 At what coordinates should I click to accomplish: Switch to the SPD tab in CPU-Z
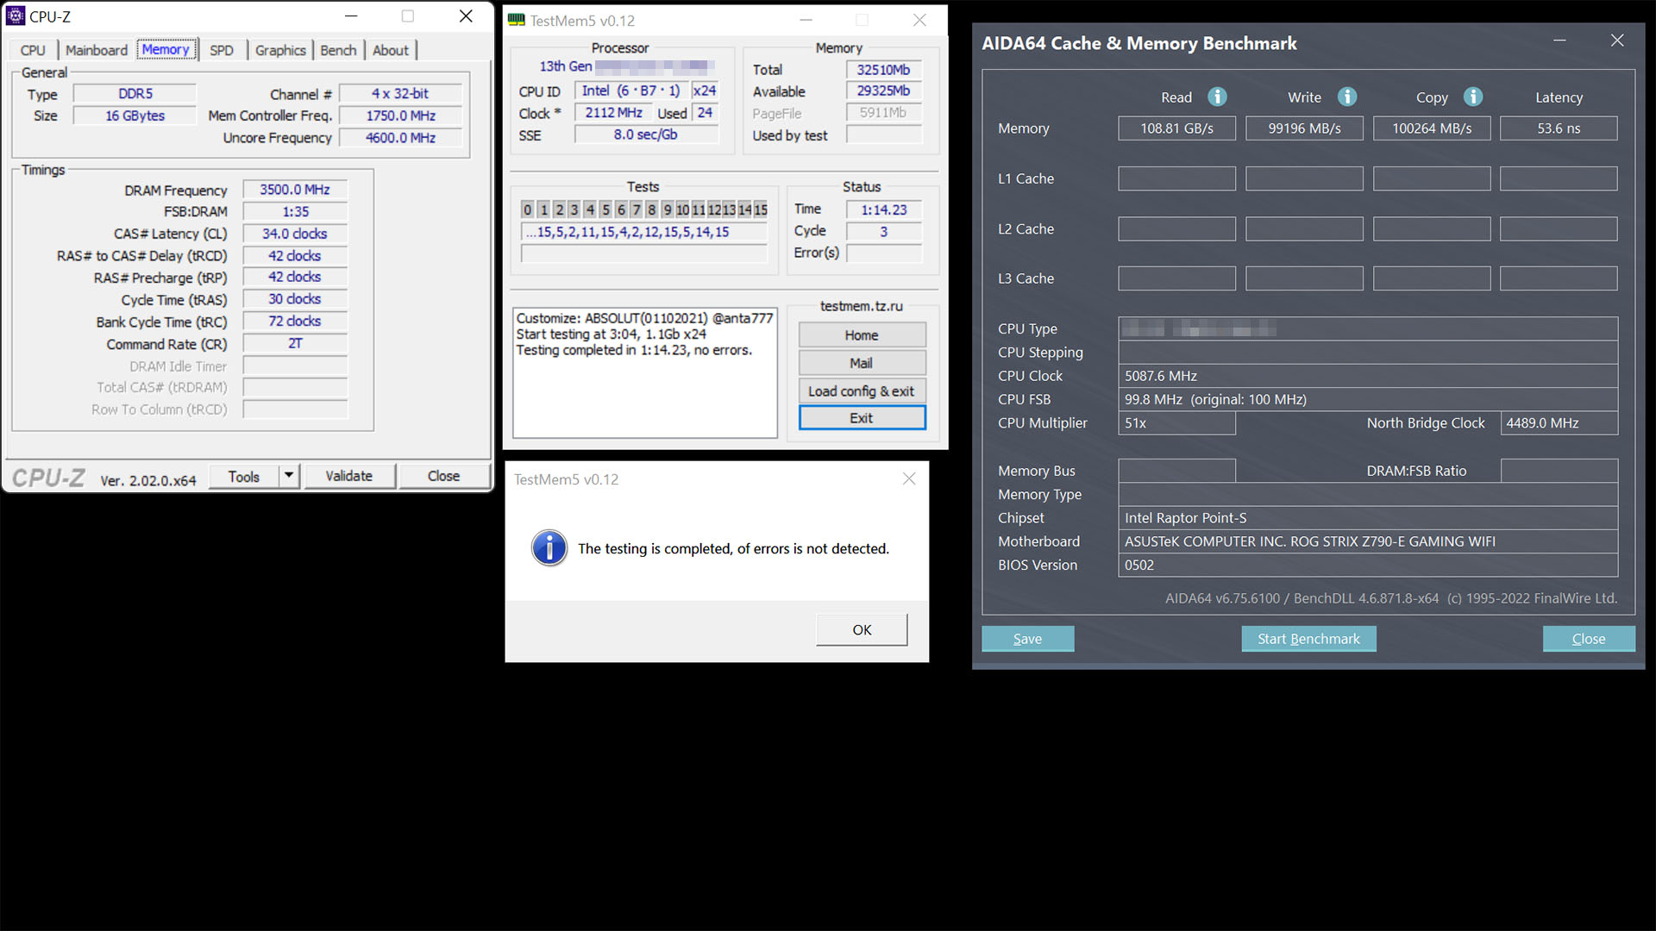[x=222, y=50]
